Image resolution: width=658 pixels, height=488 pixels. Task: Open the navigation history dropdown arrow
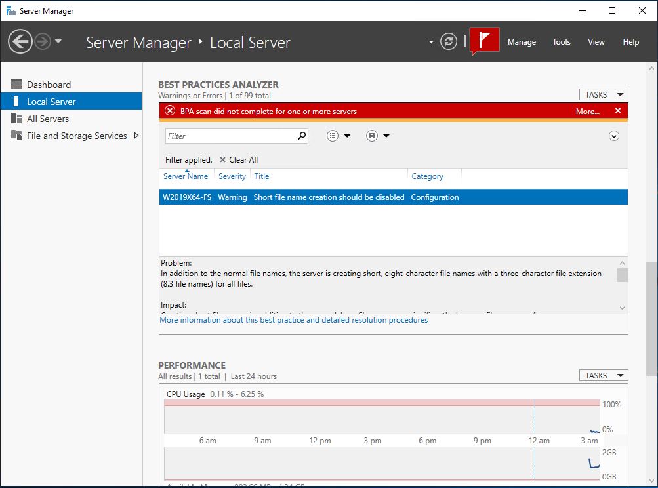click(x=58, y=41)
